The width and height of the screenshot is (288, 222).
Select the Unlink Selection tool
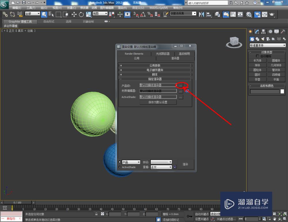[12, 14]
